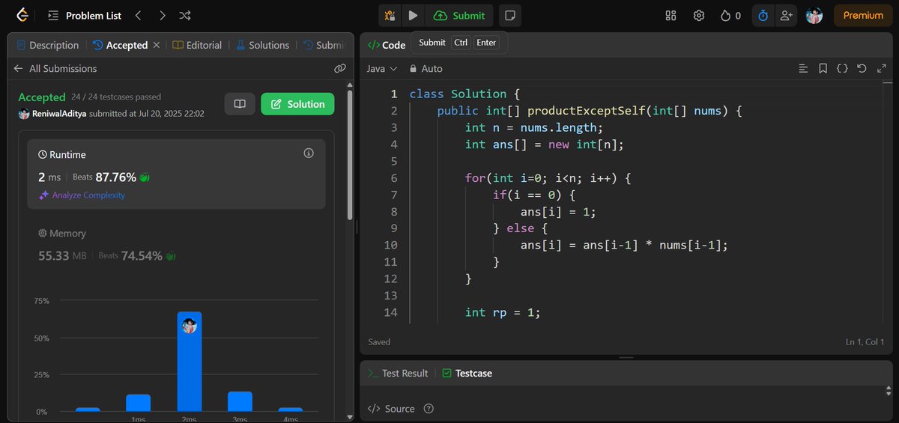
Task: Select the Memory section
Action: click(177, 245)
